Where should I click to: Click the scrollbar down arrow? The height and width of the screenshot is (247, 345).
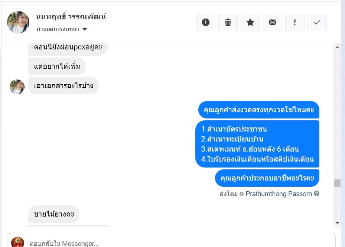tap(337, 223)
